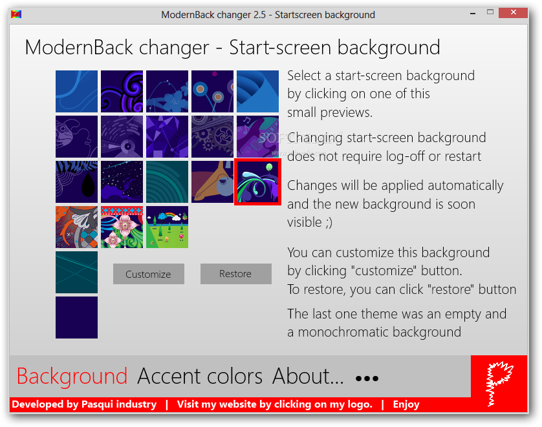Select the purple frog outline background
The image size is (542, 427).
tap(76, 137)
